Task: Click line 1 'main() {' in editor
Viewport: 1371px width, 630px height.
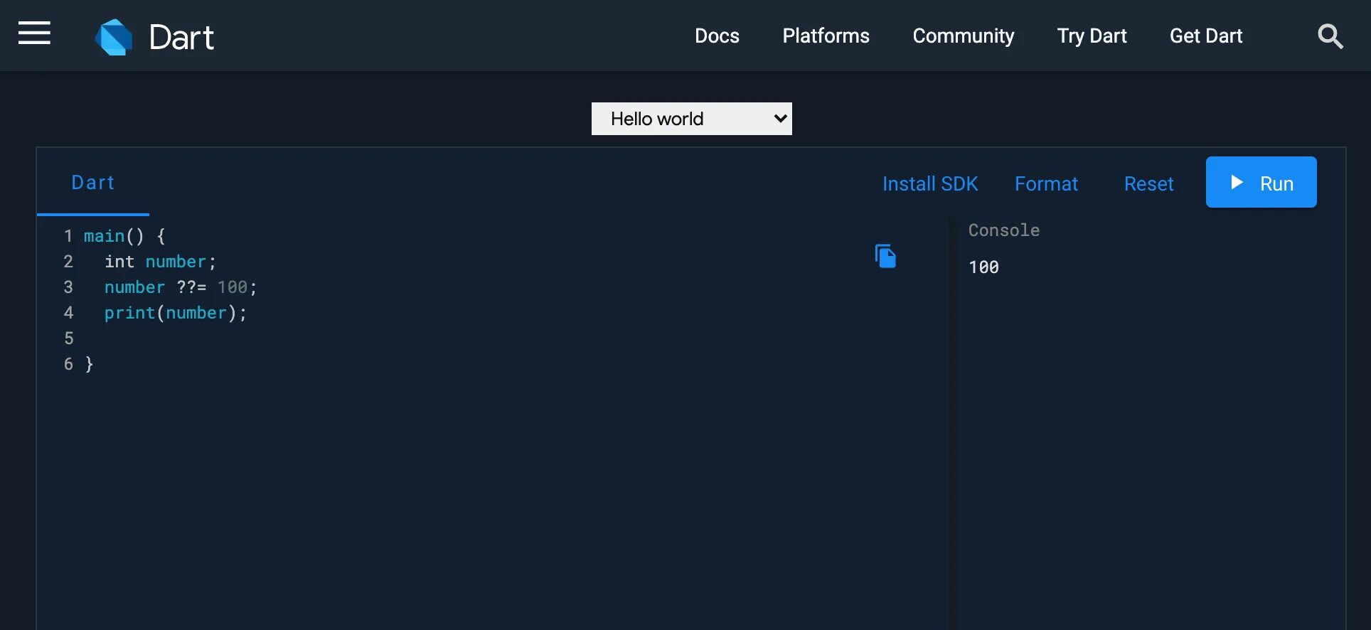Action: pos(124,235)
